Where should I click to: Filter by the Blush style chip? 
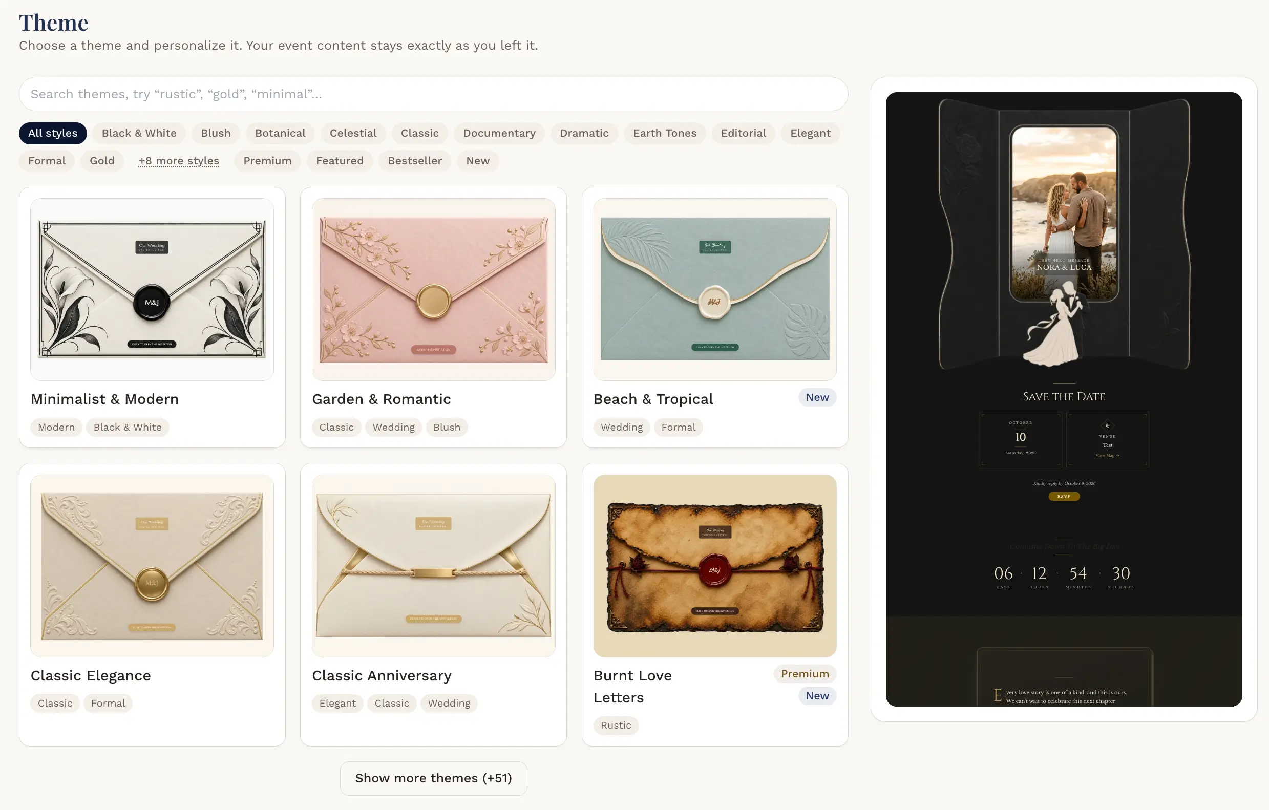click(216, 133)
